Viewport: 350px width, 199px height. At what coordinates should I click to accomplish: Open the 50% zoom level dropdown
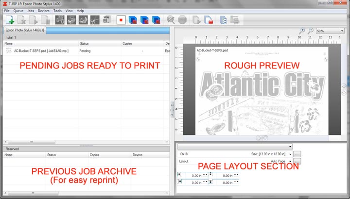tap(342, 31)
